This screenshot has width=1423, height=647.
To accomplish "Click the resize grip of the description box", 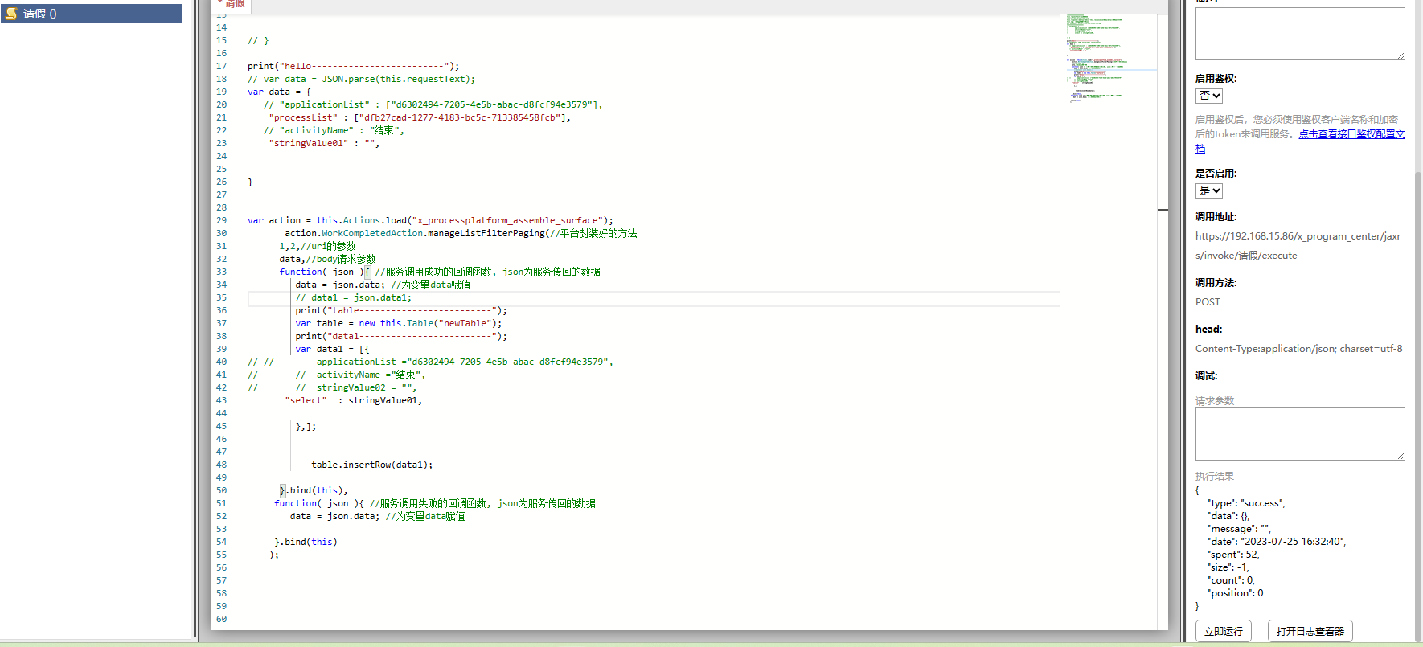I will [x=1400, y=55].
